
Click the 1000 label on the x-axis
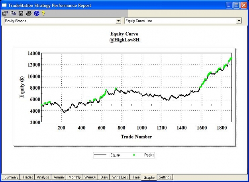(x=141, y=128)
